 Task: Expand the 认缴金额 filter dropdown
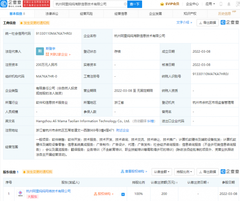tap(162, 172)
